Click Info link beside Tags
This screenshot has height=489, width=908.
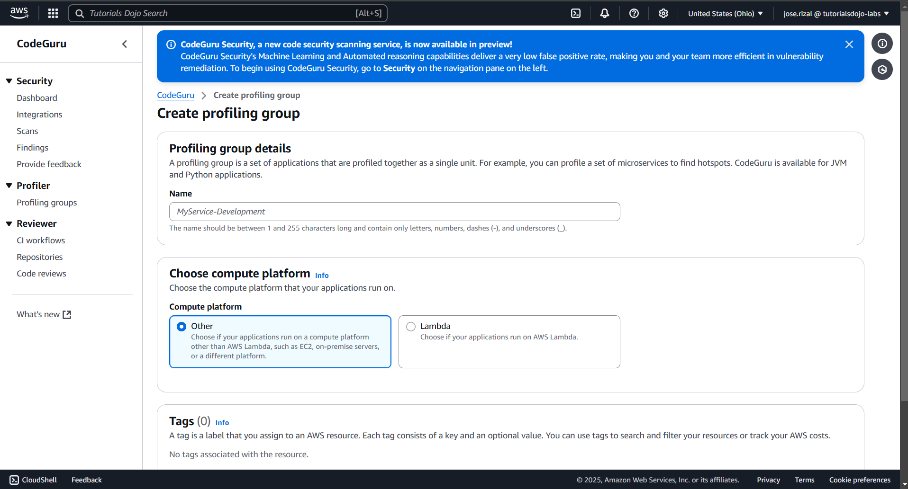[222, 423]
